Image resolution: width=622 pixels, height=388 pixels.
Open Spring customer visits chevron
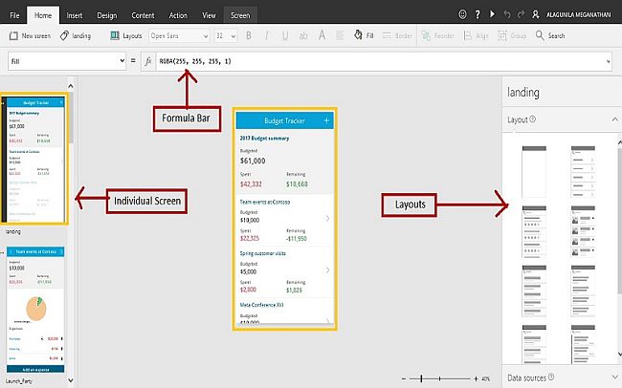pos(327,269)
